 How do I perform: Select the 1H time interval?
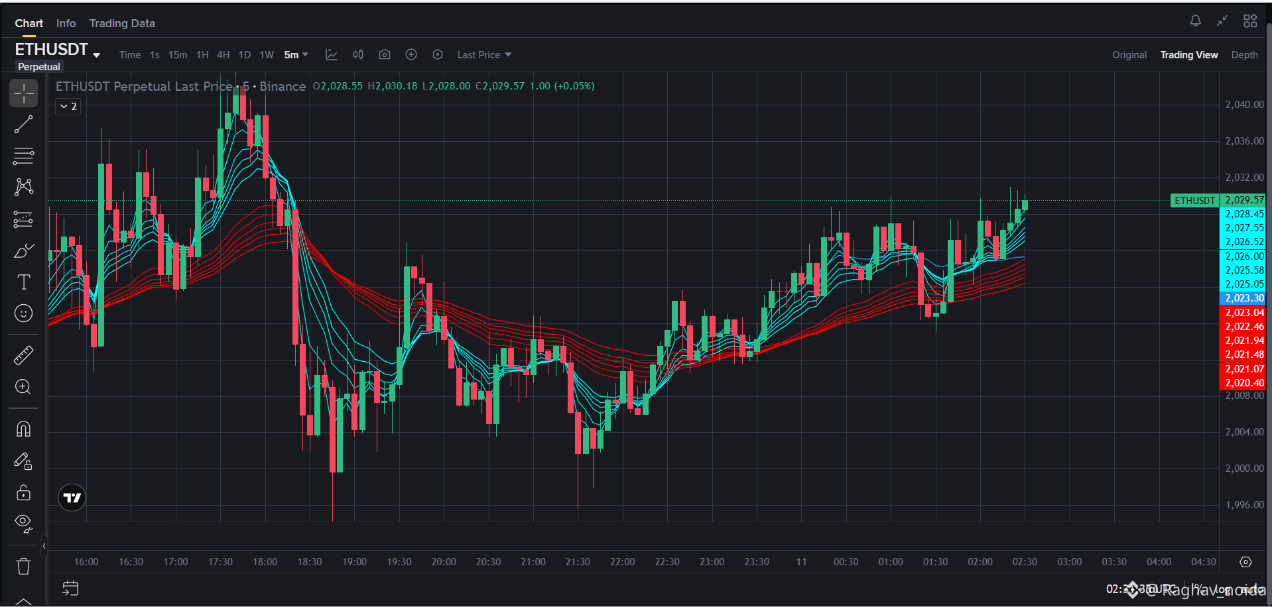click(x=202, y=55)
